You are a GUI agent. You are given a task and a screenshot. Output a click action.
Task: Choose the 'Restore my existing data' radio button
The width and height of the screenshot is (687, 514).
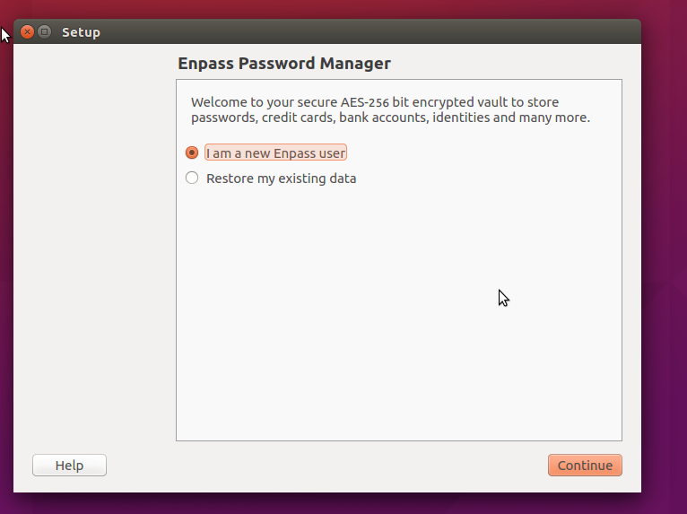pos(192,178)
